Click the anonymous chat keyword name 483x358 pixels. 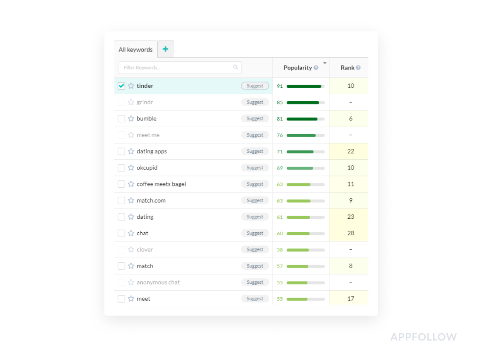[158, 282]
